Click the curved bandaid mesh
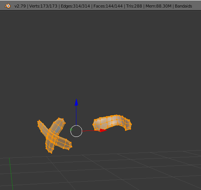This screenshot has width=201, height=190. (x=112, y=123)
